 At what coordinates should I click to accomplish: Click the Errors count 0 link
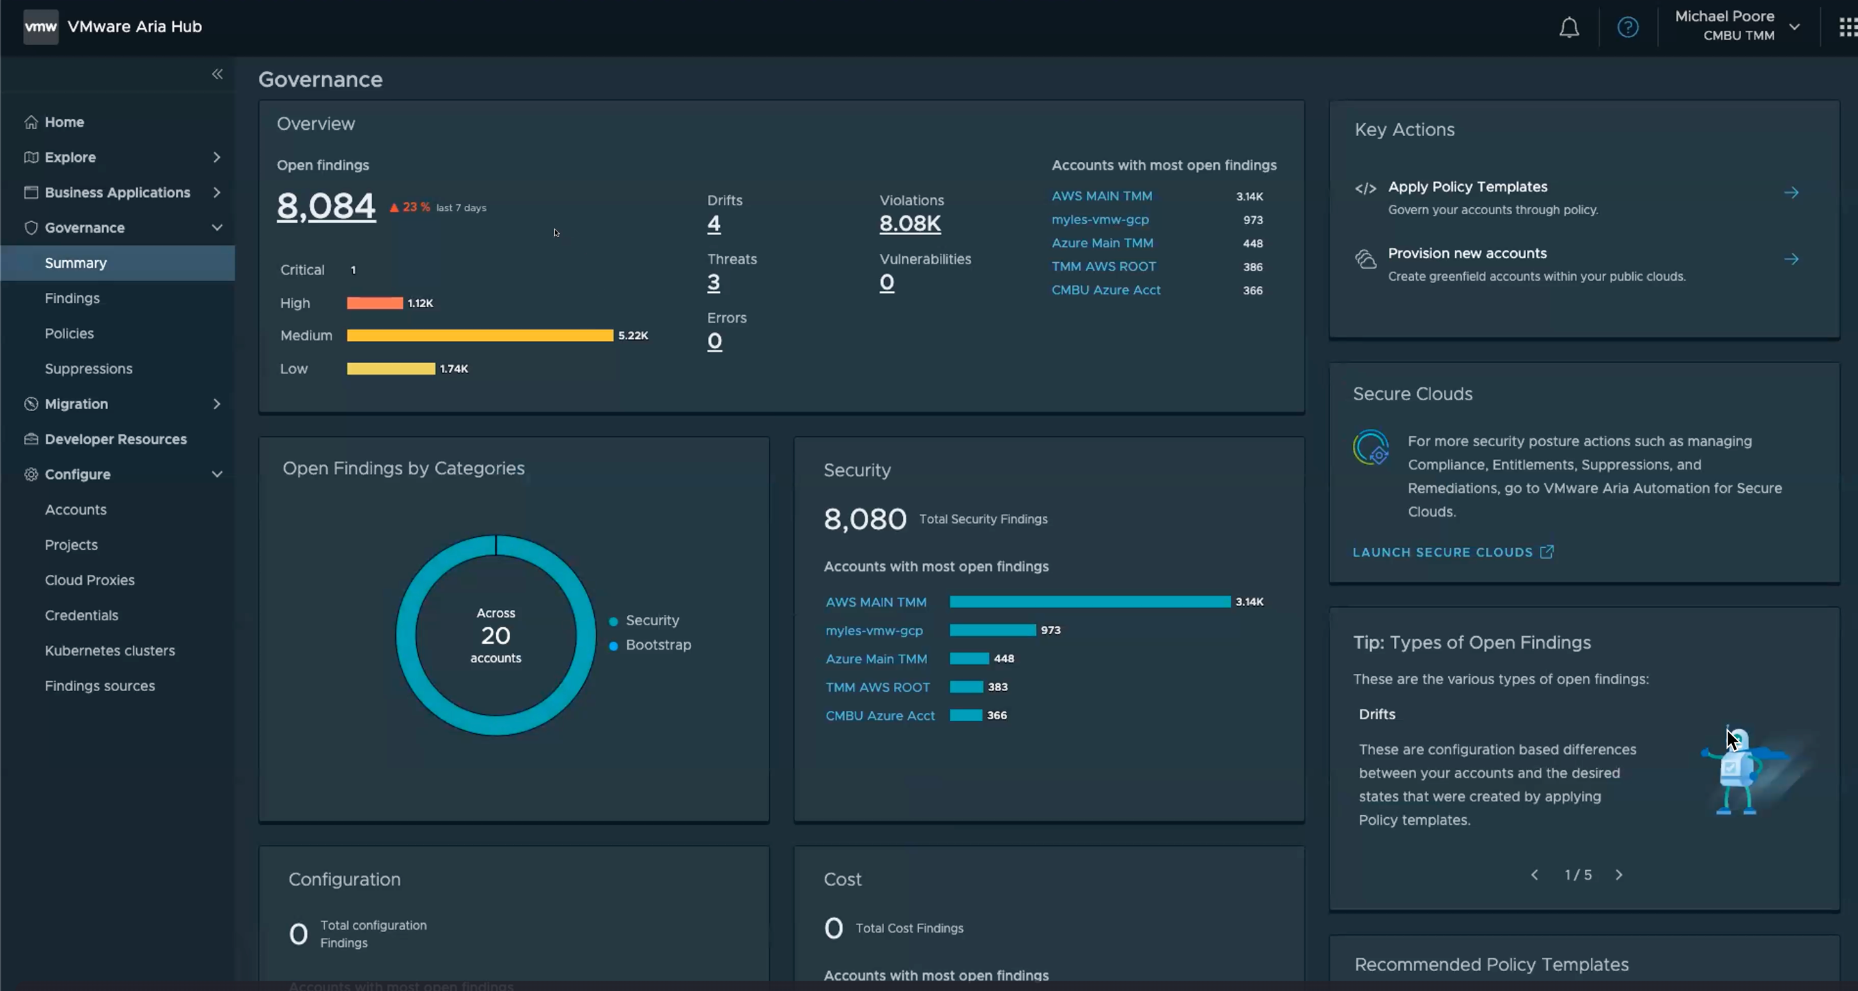tap(714, 341)
